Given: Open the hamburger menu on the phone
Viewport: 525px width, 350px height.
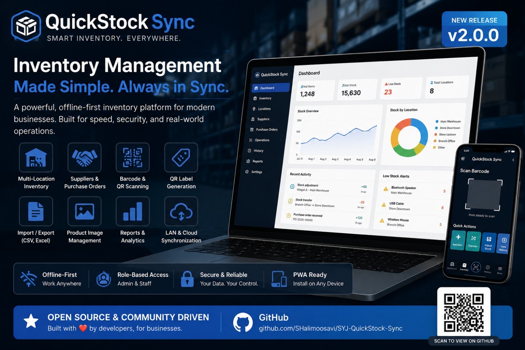Looking at the screenshot, I should [x=463, y=159].
